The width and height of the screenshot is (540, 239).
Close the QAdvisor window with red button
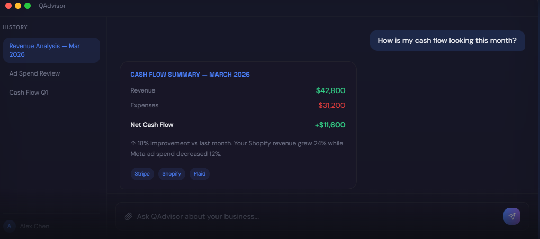pyautogui.click(x=8, y=6)
